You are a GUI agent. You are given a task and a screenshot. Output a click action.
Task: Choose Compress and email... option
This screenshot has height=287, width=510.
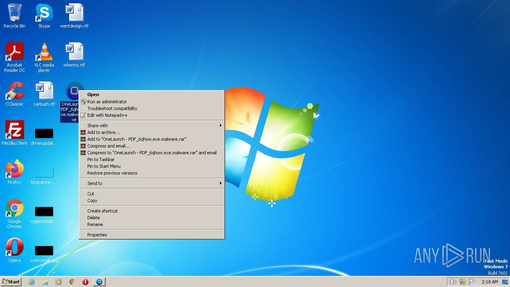click(152, 146)
